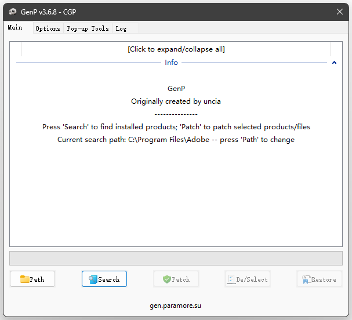
Task: Click the disabled Patch button
Action: pos(176,279)
